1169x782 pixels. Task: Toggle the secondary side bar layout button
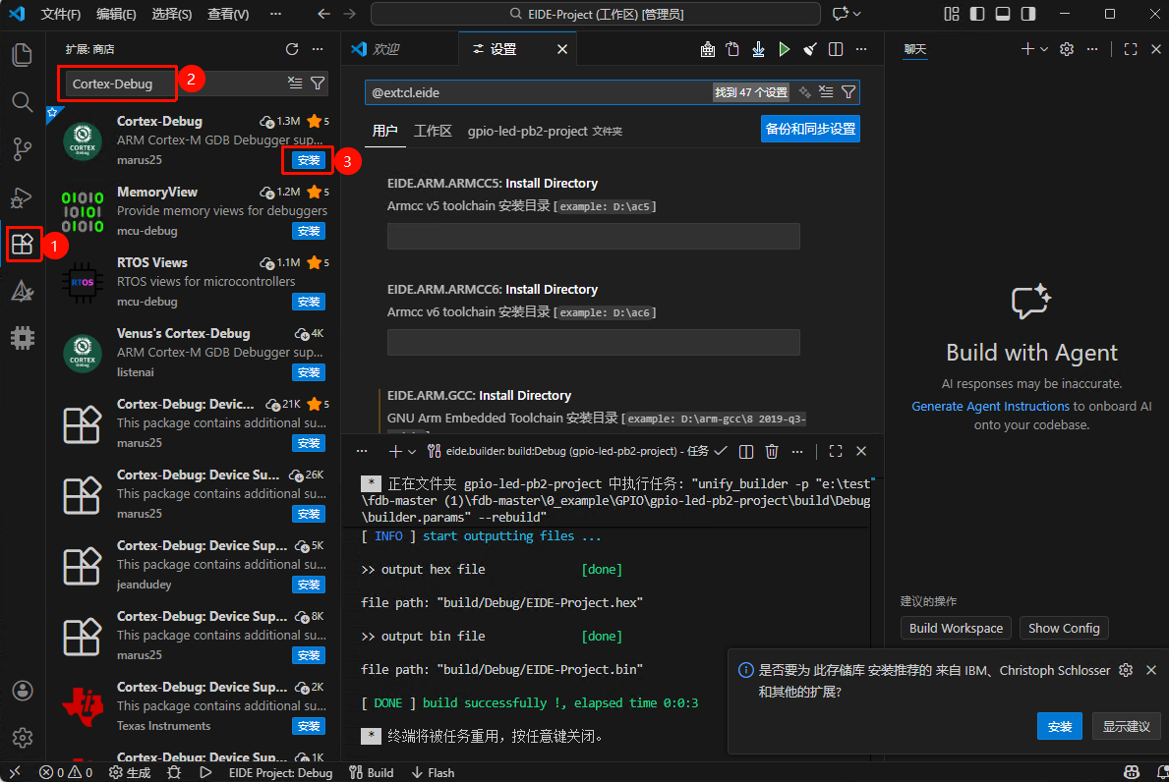tap(1027, 14)
